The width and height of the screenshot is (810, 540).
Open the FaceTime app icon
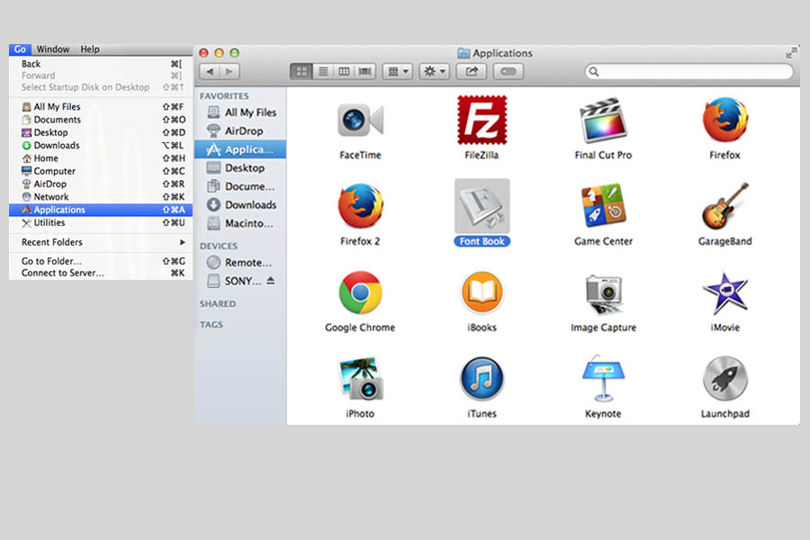360,120
